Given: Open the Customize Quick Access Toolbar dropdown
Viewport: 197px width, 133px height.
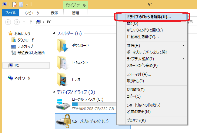Looking at the screenshot, I should click(x=27, y=5).
